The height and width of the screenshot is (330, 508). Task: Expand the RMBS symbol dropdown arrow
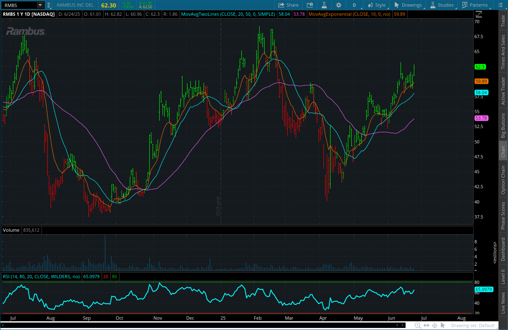pyautogui.click(x=40, y=5)
